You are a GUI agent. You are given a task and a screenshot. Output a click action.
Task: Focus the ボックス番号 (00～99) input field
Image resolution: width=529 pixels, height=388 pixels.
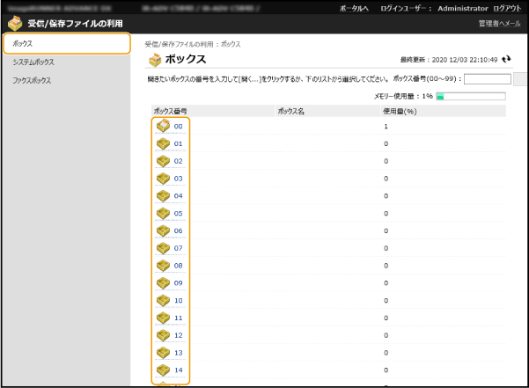[487, 78]
